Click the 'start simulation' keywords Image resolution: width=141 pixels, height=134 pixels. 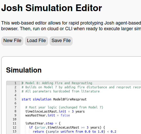36,99
